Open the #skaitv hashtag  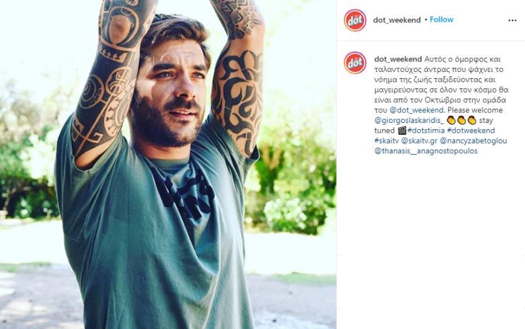(x=387, y=141)
